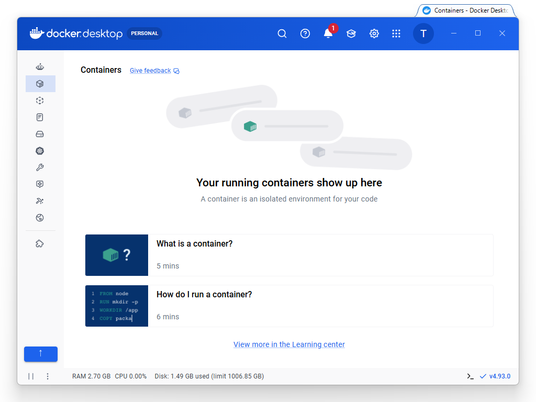Click the 'Disk: 1.49 GB used' status text

182,376
